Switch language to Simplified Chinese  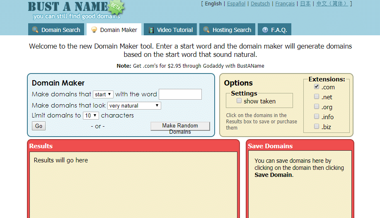pos(332,4)
